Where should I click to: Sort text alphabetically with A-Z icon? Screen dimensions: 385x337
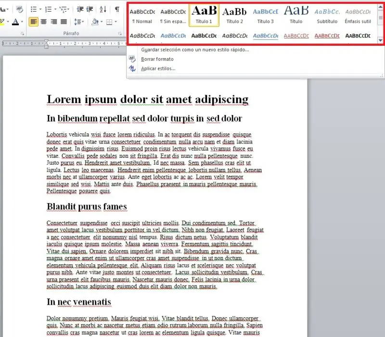tap(103, 9)
